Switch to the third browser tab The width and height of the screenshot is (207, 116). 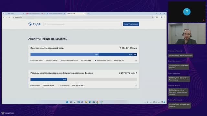(56, 14)
